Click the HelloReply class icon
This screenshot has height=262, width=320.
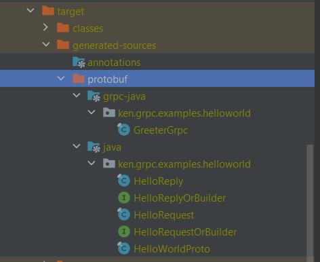click(x=123, y=181)
